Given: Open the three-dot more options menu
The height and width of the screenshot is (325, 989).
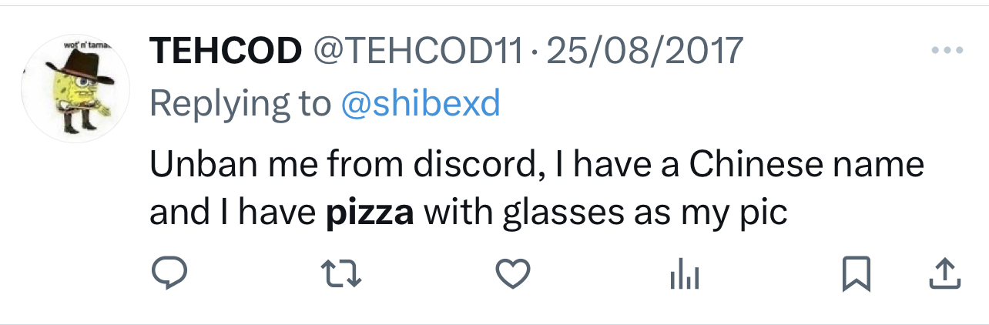Looking at the screenshot, I should (947, 52).
